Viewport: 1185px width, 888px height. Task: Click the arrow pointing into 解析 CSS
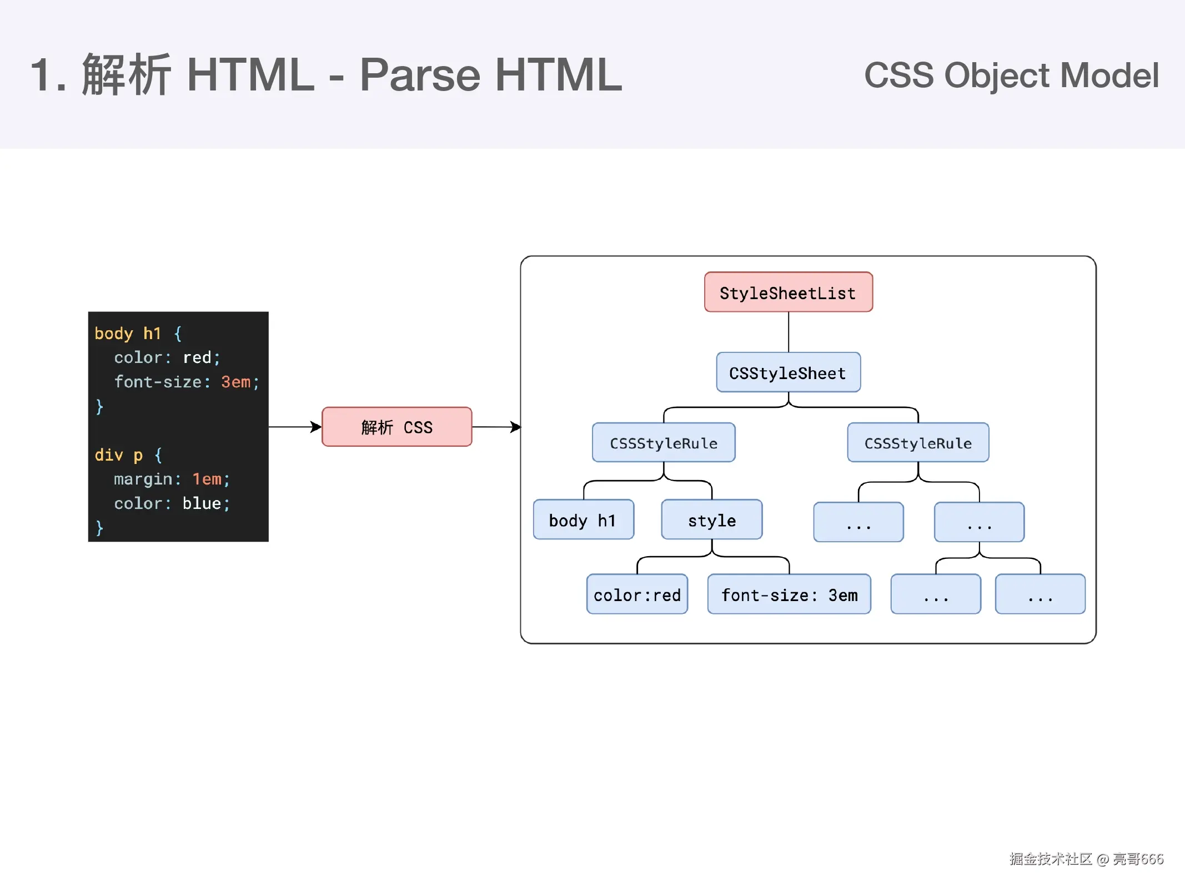pyautogui.click(x=294, y=427)
